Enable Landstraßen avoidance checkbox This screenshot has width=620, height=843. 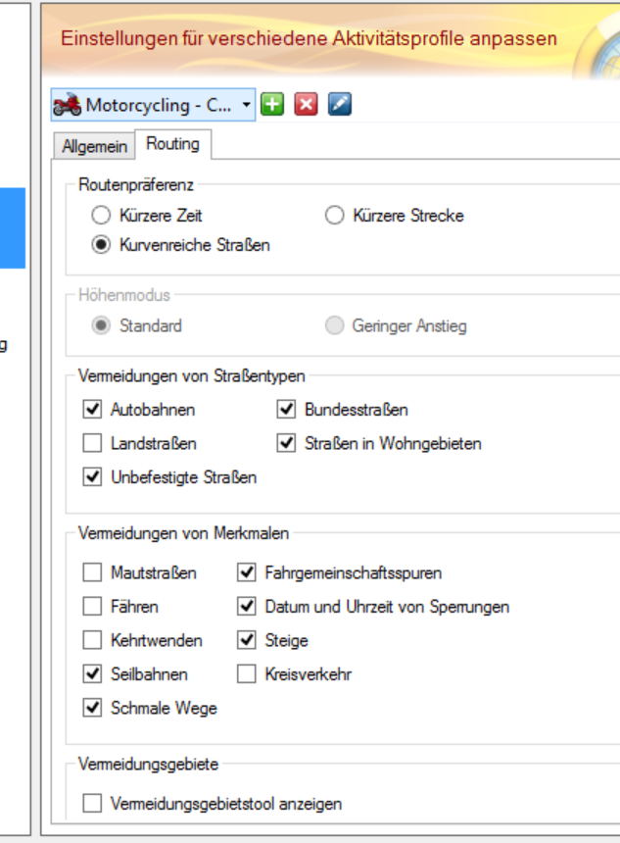(x=93, y=444)
